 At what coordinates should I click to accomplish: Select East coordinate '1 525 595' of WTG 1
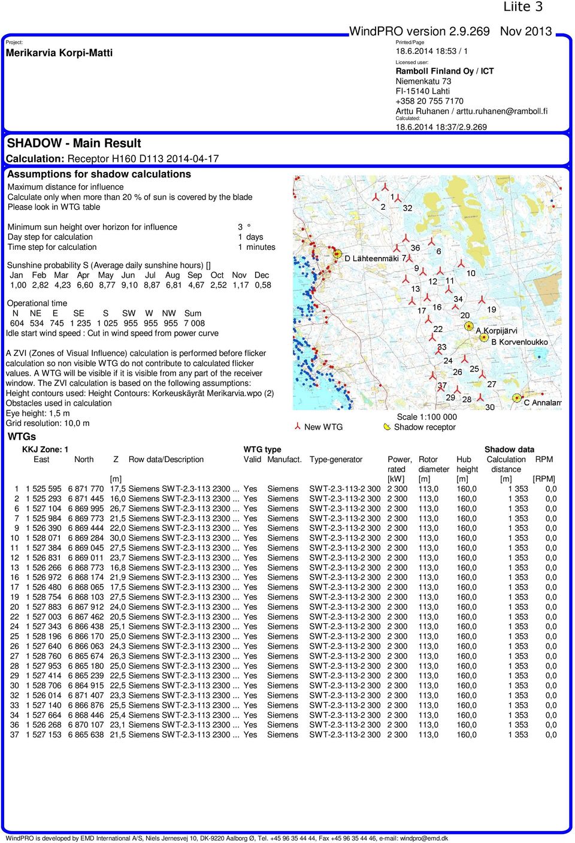click(44, 489)
